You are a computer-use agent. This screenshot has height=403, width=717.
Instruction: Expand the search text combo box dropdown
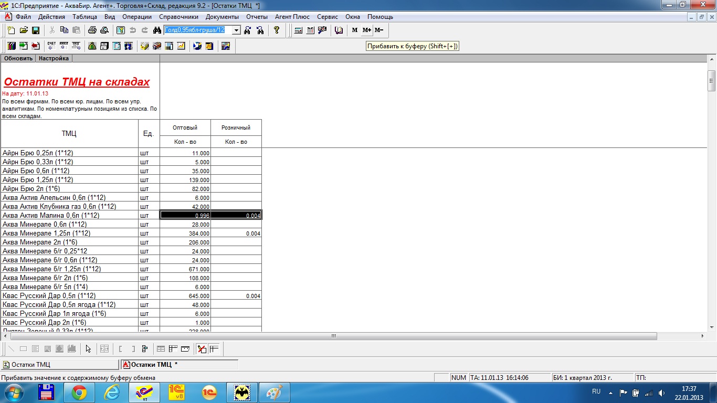coord(236,30)
